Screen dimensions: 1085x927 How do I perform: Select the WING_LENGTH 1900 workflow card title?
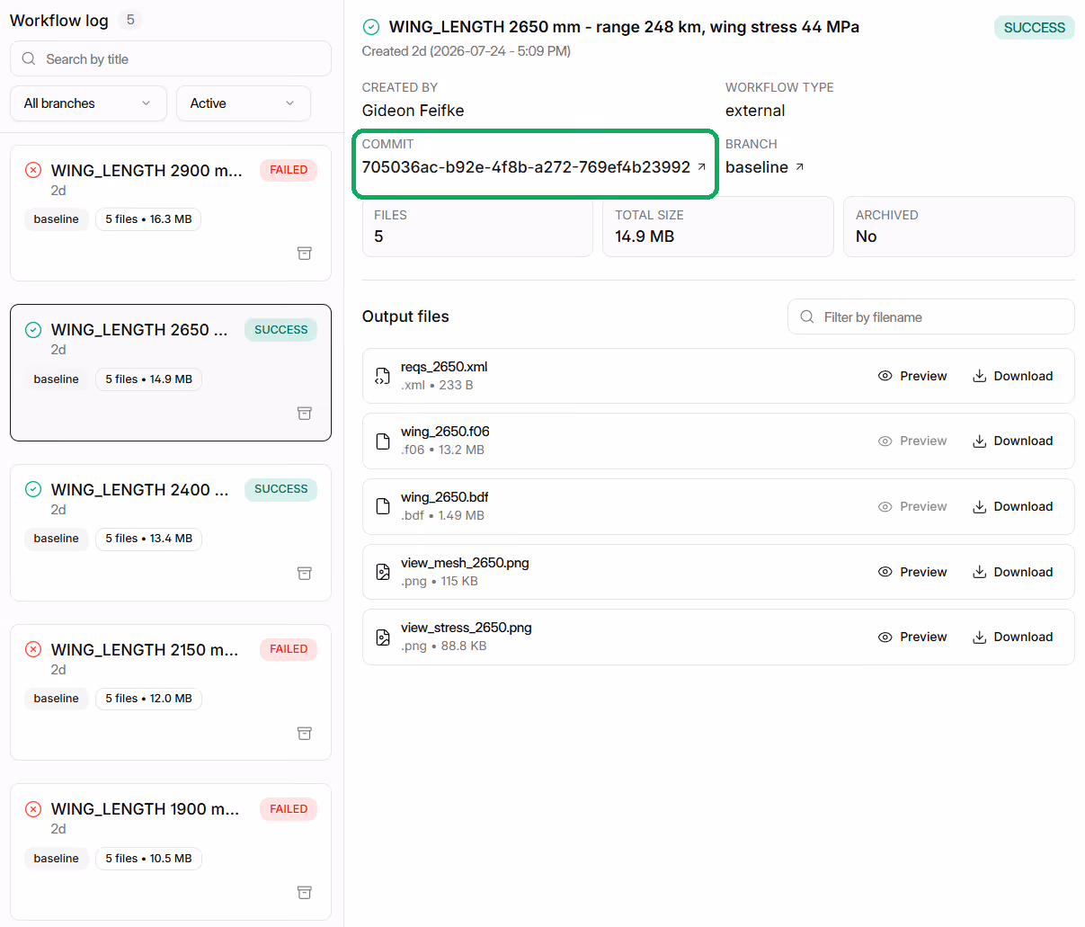(145, 808)
